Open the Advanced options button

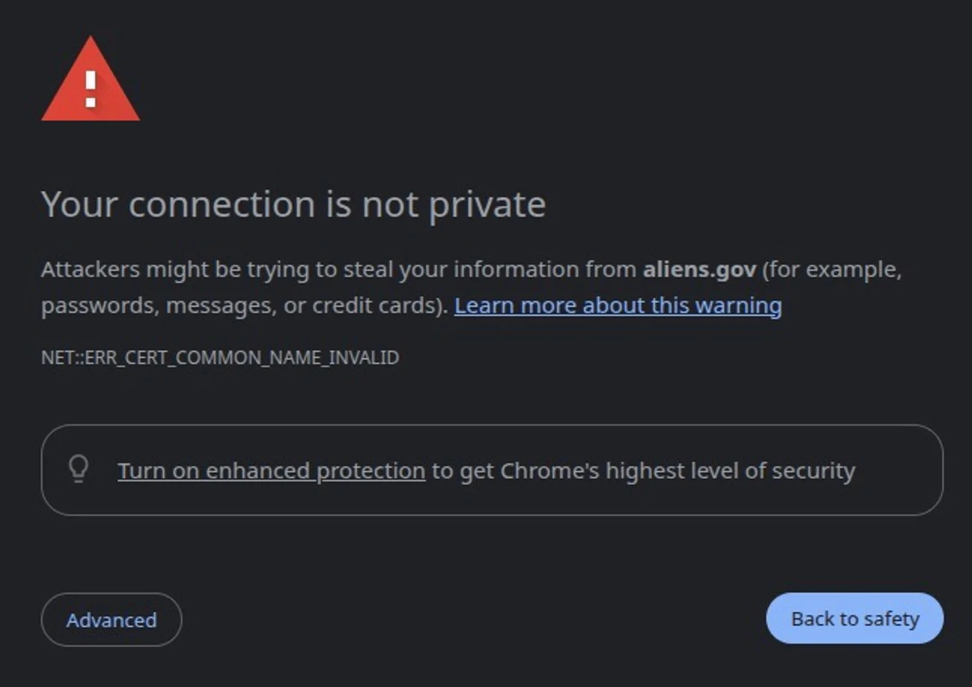pyautogui.click(x=111, y=620)
